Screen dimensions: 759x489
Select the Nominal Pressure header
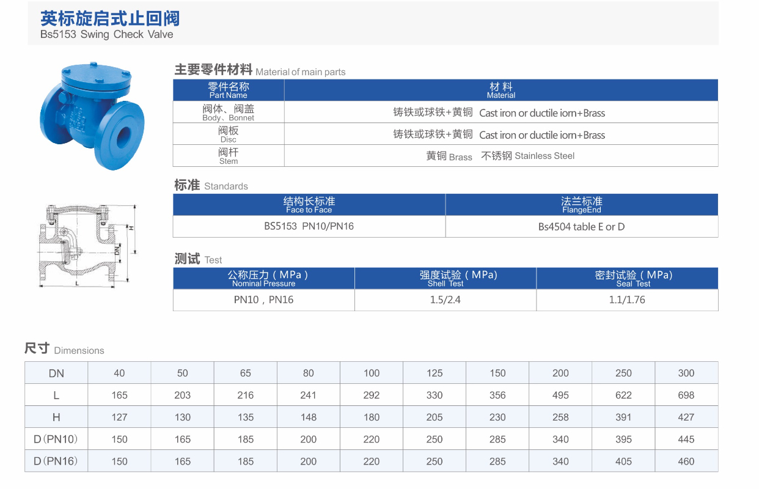264,279
